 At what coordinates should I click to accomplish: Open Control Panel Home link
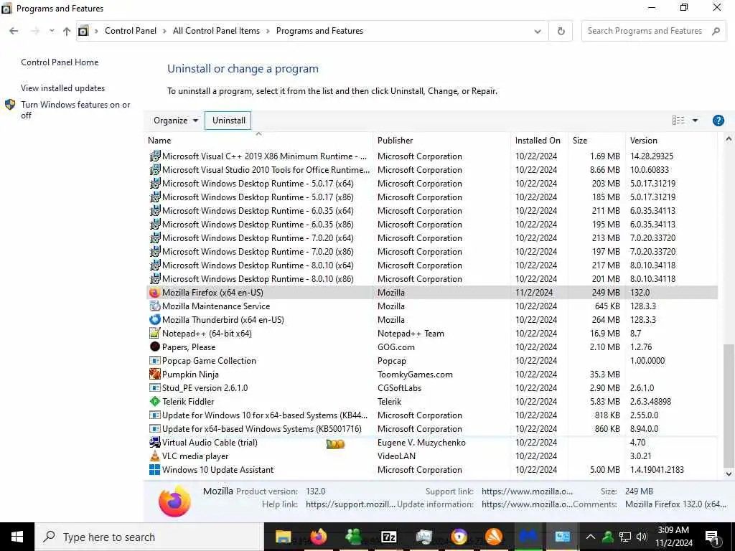click(x=60, y=62)
